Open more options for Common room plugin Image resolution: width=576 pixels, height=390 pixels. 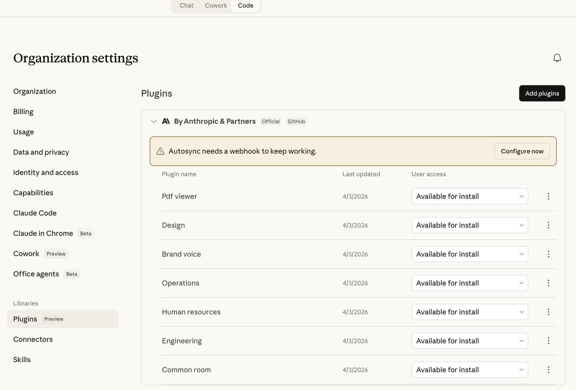pos(548,370)
